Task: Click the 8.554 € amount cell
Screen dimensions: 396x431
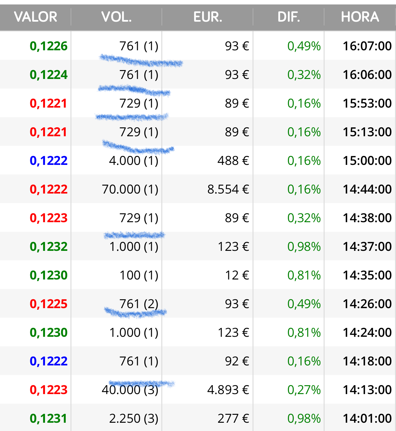Action: point(228,189)
